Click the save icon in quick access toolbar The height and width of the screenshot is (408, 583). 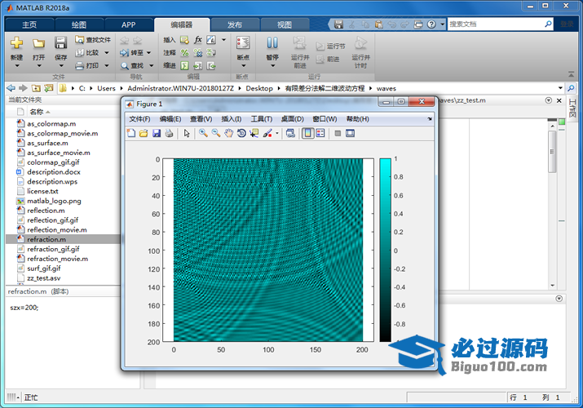338,24
